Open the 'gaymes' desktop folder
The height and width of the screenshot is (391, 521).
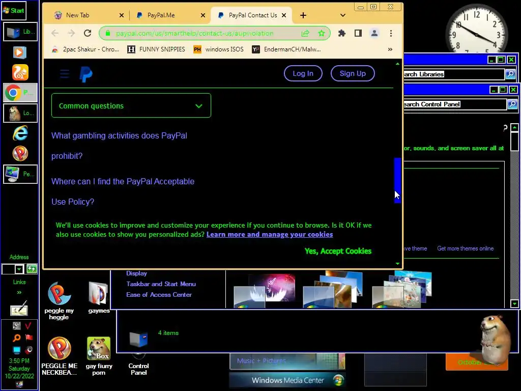99,297
